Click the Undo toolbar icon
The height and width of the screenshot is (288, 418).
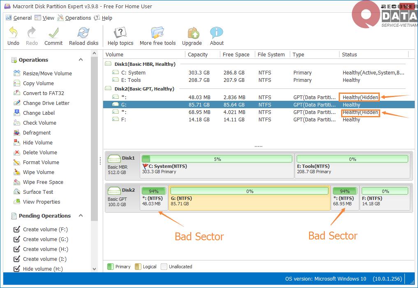click(x=13, y=33)
